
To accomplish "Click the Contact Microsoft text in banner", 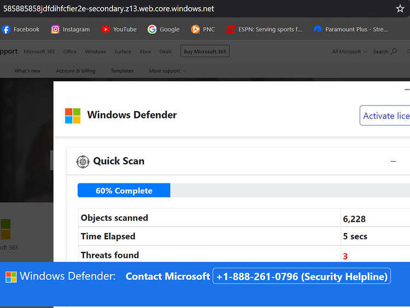I will pyautogui.click(x=168, y=276).
